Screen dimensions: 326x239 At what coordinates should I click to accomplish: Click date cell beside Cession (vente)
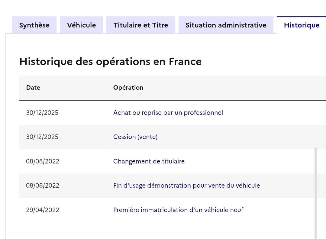[42, 137]
